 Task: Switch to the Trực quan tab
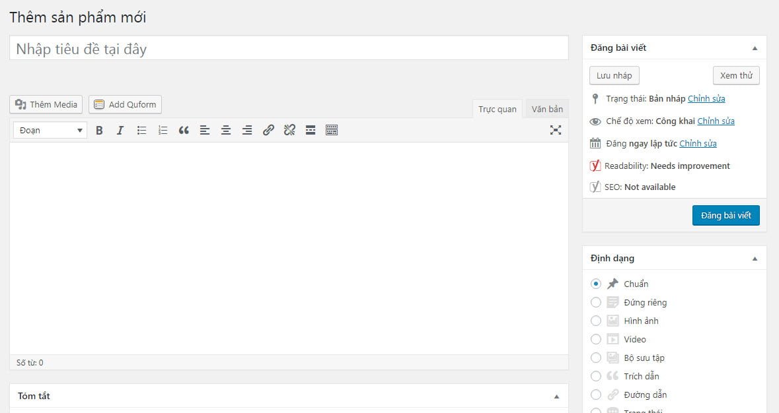[x=497, y=109]
